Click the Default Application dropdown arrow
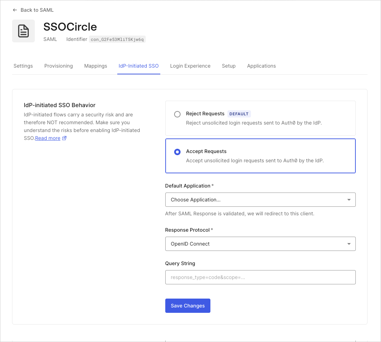This screenshot has height=342, width=381. [349, 200]
